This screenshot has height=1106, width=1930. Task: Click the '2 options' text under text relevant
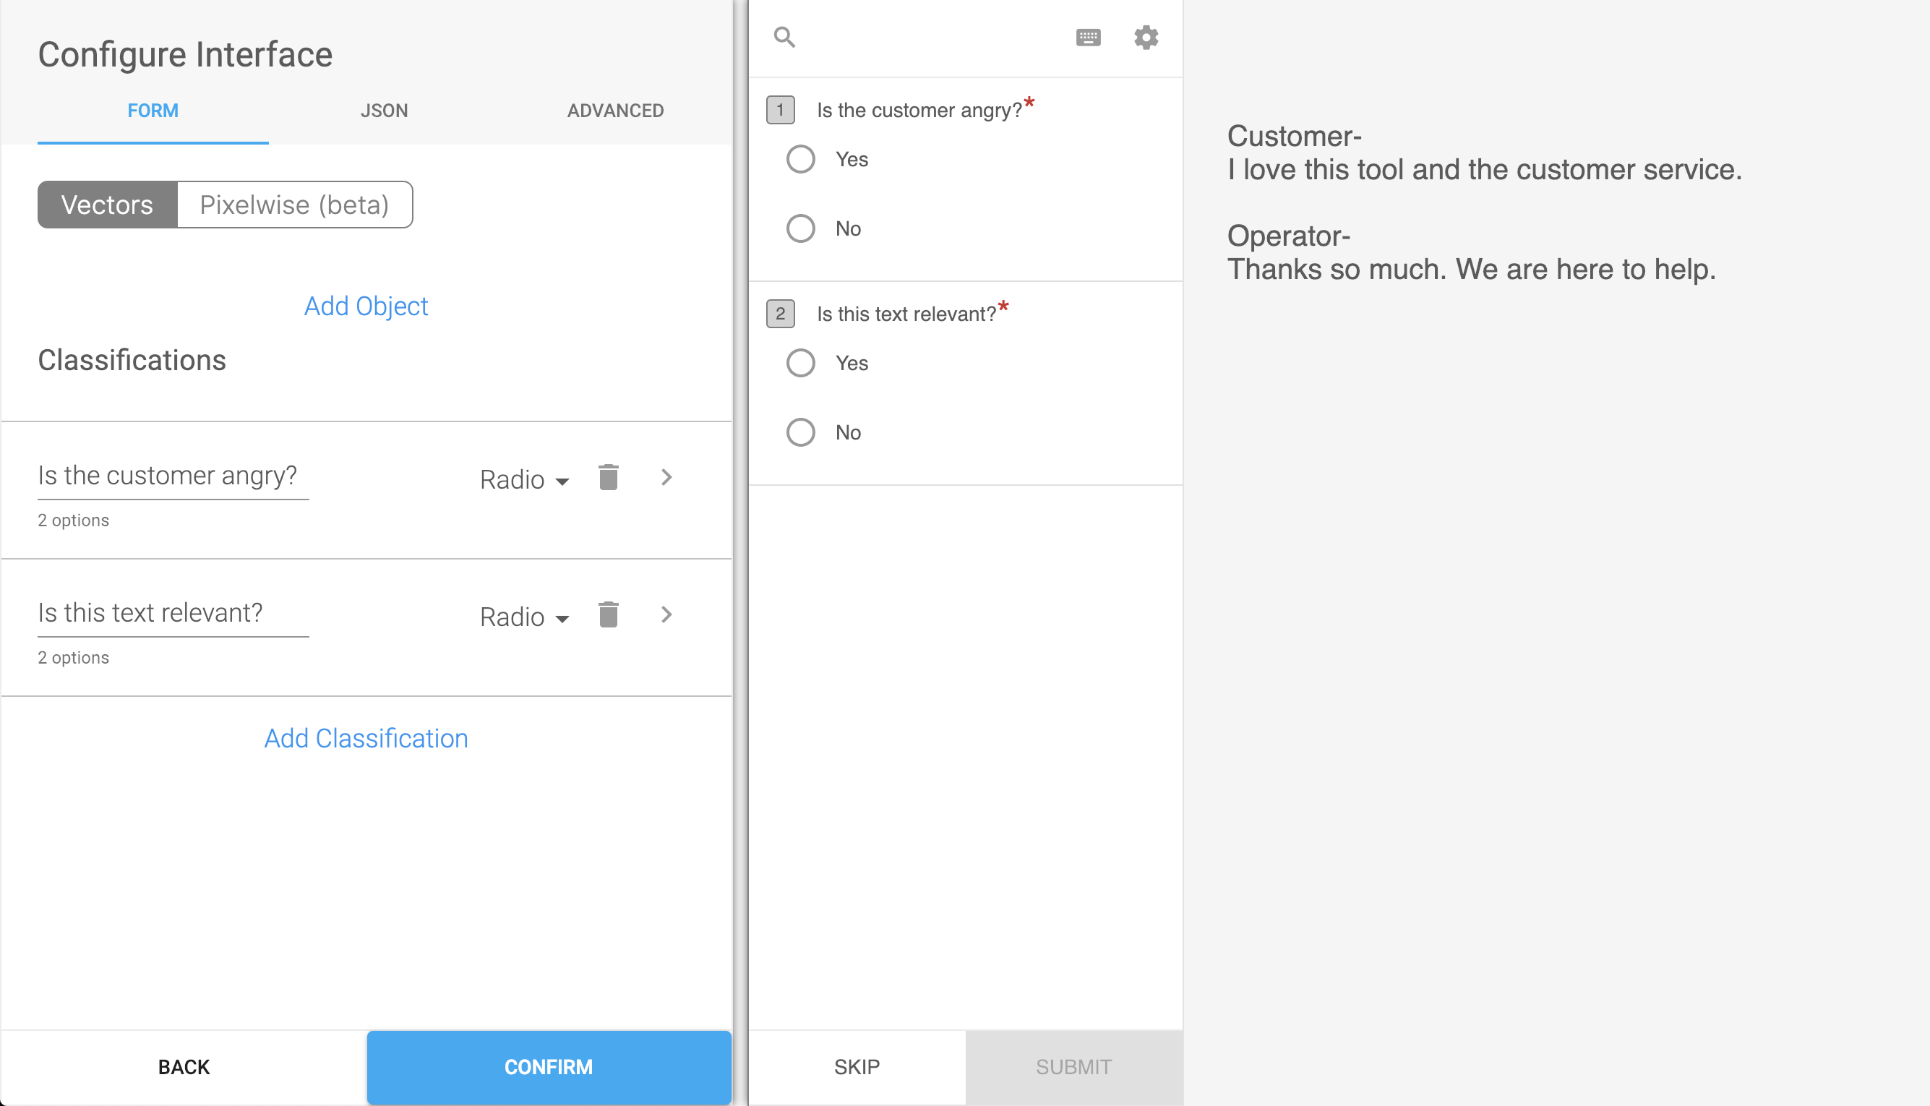(x=74, y=658)
